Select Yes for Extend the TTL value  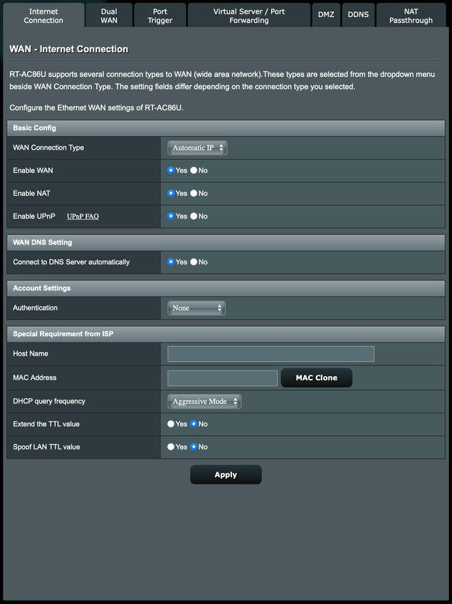pyautogui.click(x=171, y=425)
